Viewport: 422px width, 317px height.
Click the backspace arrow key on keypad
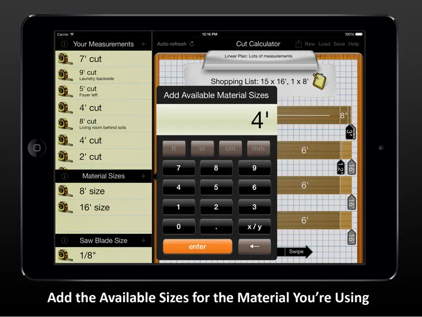point(254,247)
